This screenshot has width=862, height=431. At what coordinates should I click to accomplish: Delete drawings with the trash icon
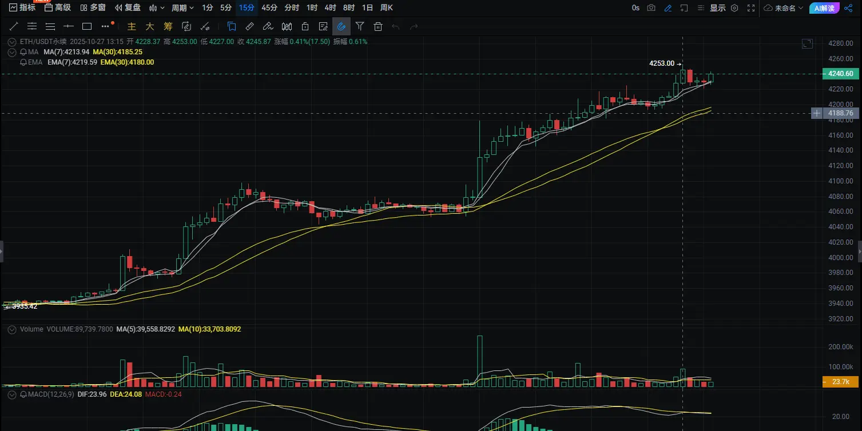point(378,26)
